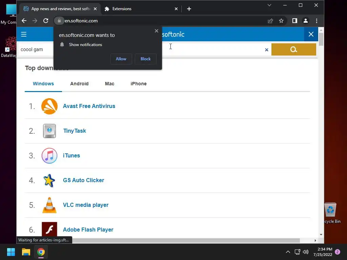Click the bell icon beside Show notifications

click(x=62, y=44)
